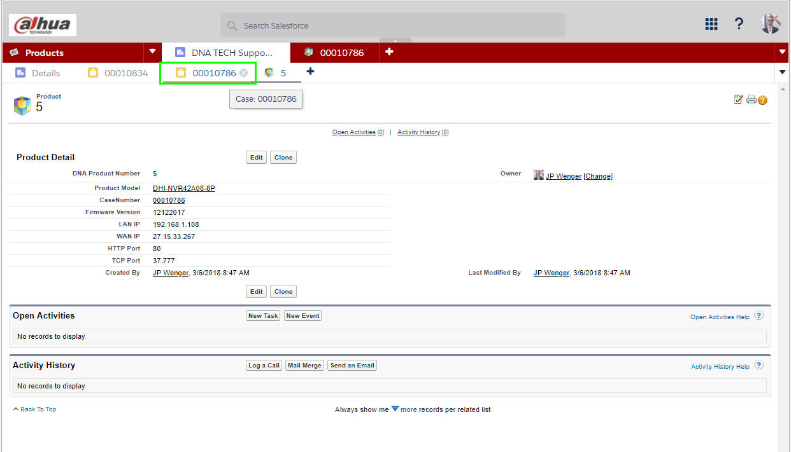Screen dimensions: 791x452
Task: Open the App Launcher grid icon
Action: click(x=711, y=24)
